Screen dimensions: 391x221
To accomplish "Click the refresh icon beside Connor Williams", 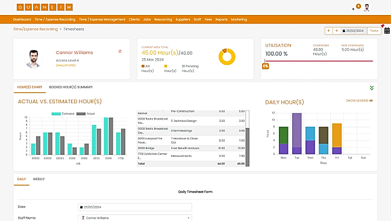I will click(120, 51).
